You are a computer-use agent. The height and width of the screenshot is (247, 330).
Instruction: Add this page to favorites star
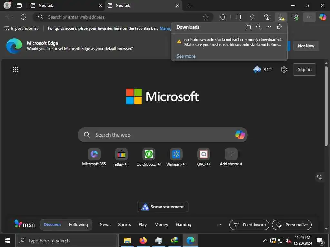[x=206, y=17]
